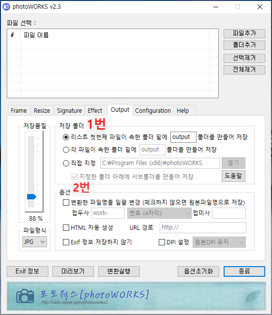Viewport: 272px width, 315px height.
Task: Minimize the photoWORKS window
Action: pos(216,7)
